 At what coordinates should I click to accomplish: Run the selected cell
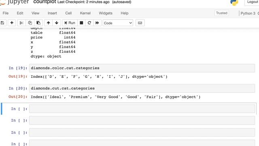[x=70, y=23]
